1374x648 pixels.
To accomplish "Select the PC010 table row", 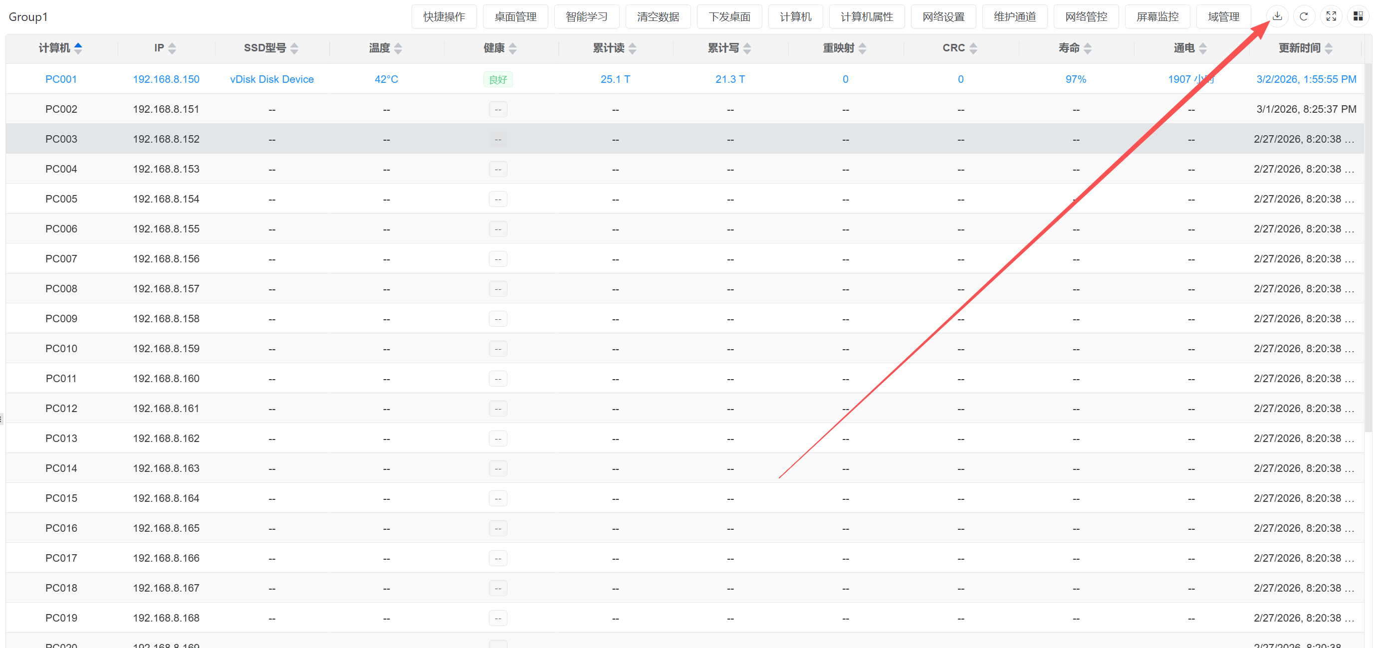I will (x=61, y=349).
